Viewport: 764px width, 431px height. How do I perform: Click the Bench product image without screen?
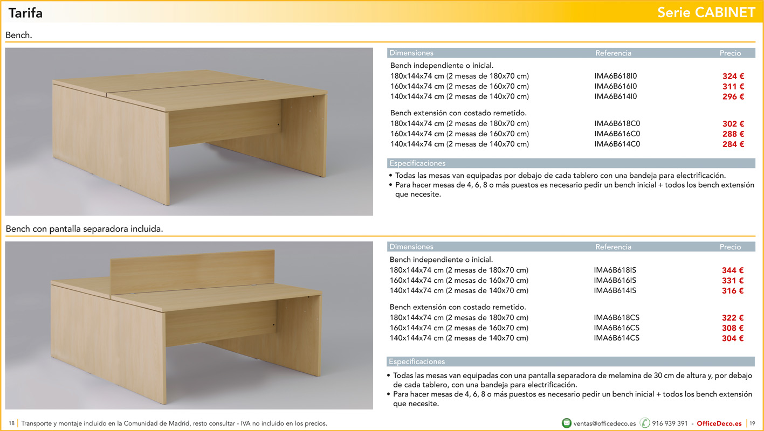point(189,131)
